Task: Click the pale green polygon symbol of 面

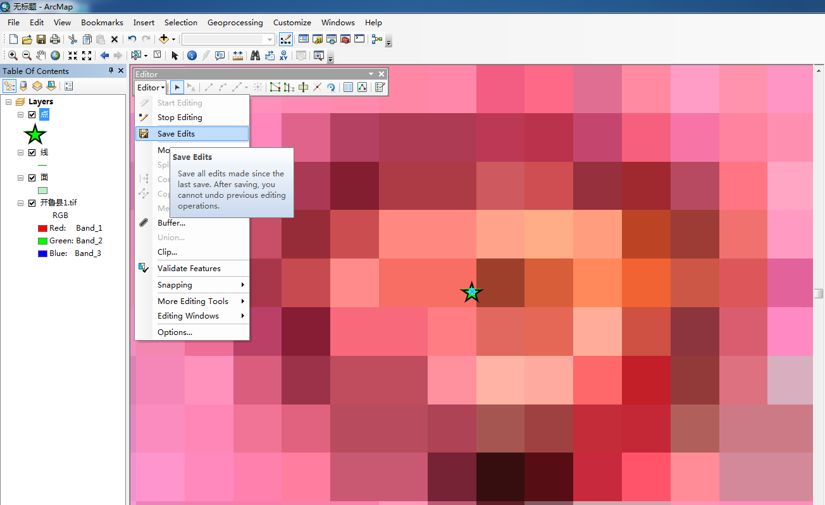Action: tap(42, 190)
